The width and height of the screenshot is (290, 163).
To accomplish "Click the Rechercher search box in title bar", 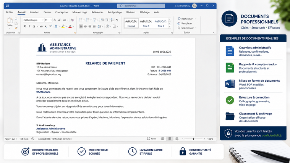I will (x=141, y=6).
